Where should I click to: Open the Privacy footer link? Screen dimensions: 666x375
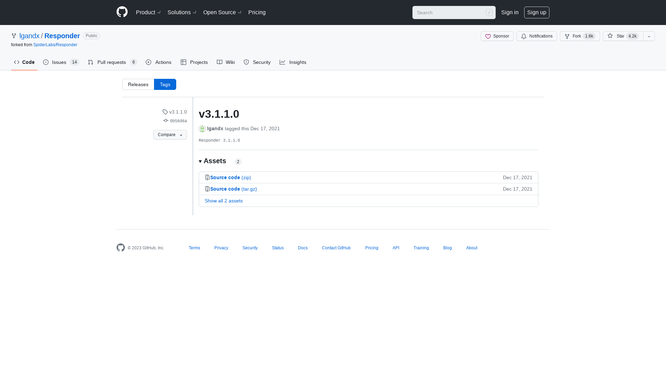pos(221,248)
